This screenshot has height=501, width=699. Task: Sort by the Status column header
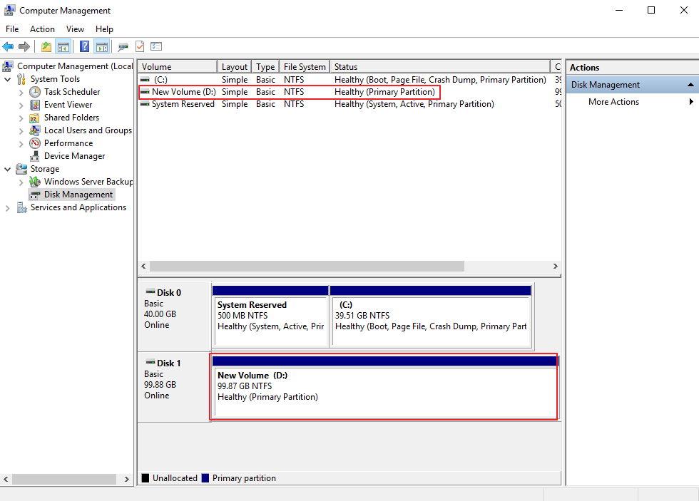point(440,66)
